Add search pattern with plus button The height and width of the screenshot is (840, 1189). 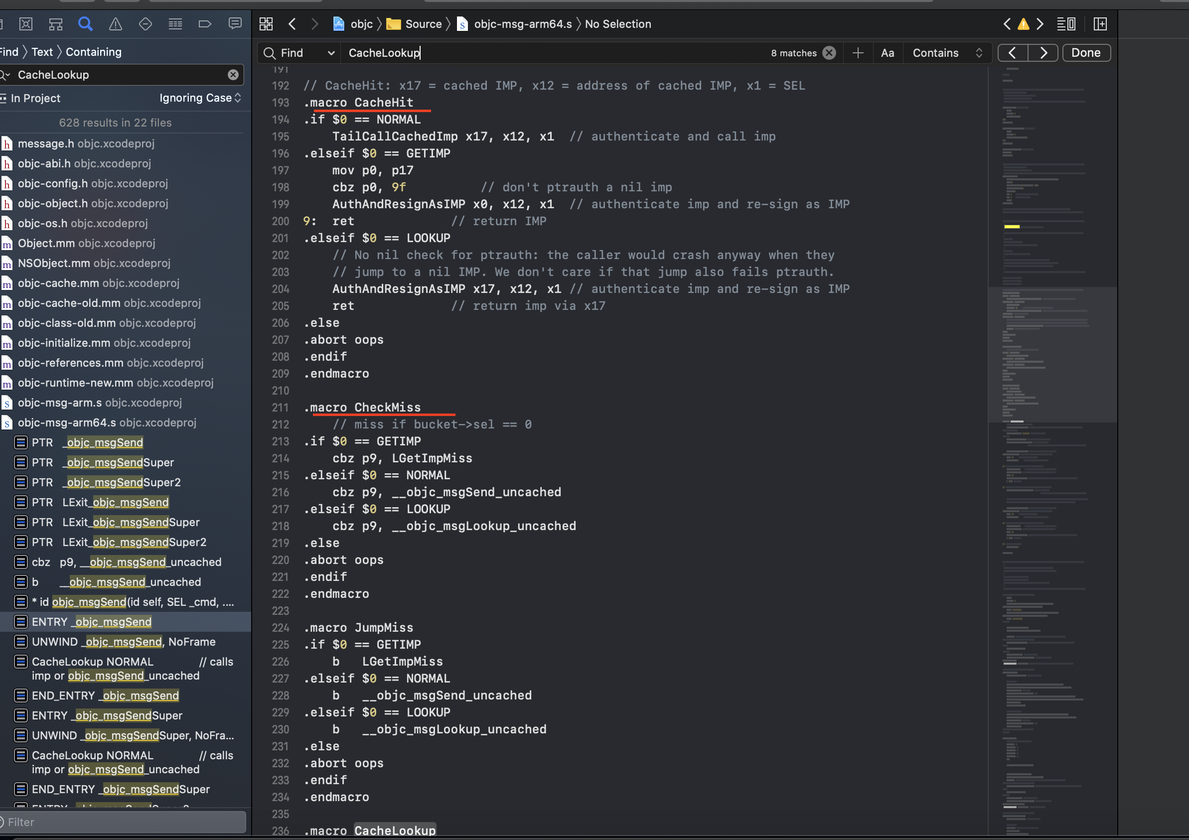click(x=858, y=53)
